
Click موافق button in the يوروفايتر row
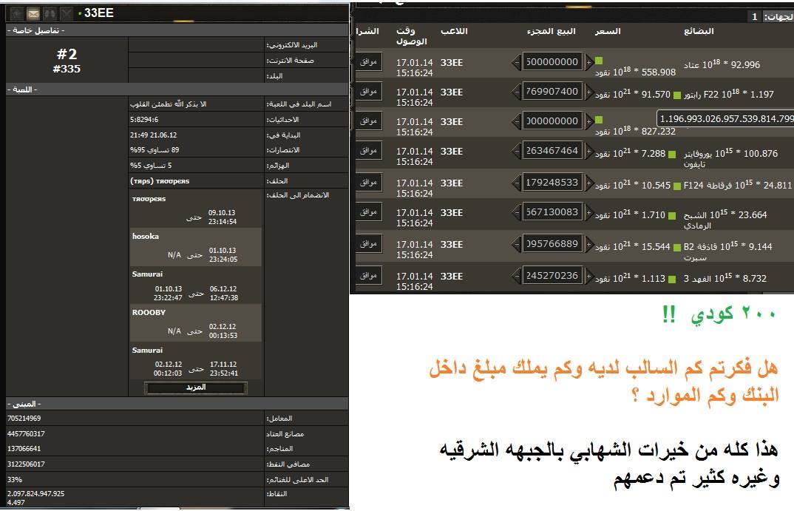(368, 151)
